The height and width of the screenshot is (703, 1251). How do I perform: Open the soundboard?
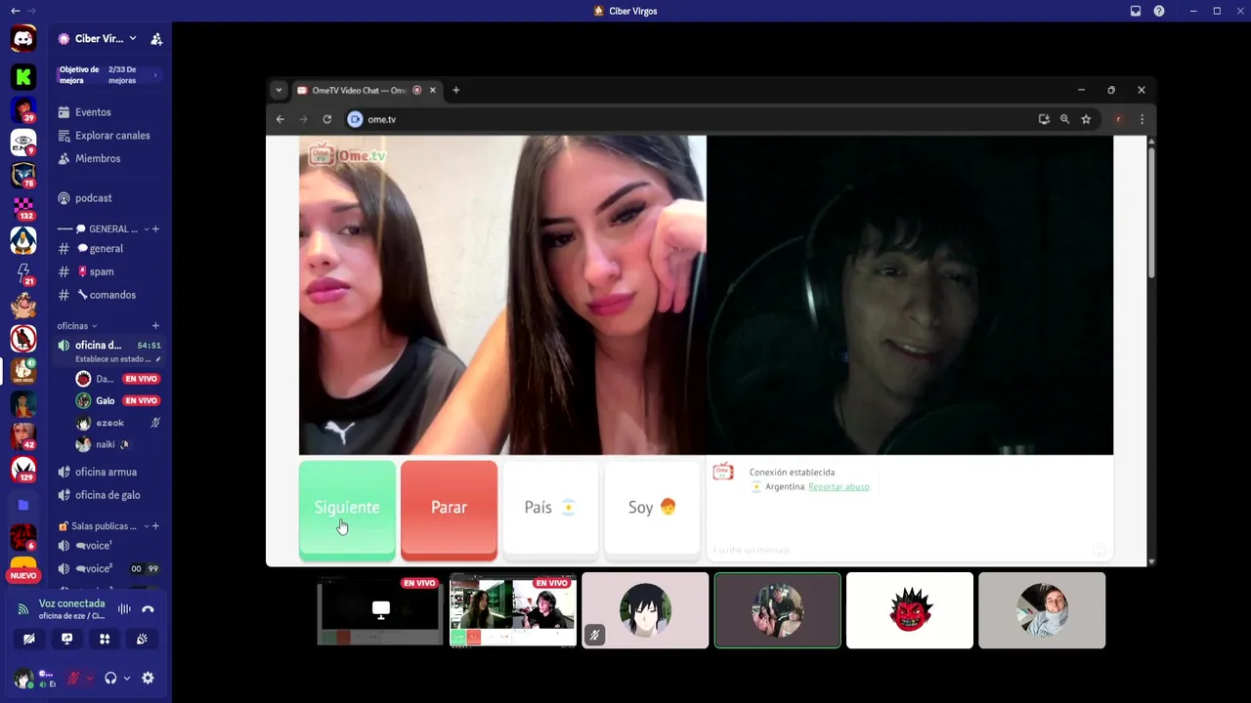[142, 639]
